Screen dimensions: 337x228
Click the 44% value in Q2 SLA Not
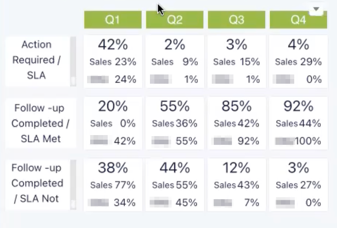coord(175,168)
